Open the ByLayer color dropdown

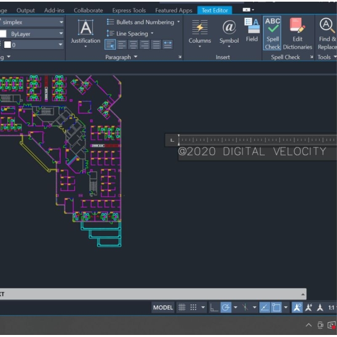[61, 34]
